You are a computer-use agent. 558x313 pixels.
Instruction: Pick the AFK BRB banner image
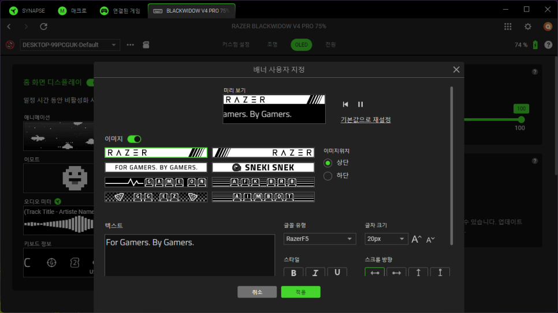tap(263, 182)
